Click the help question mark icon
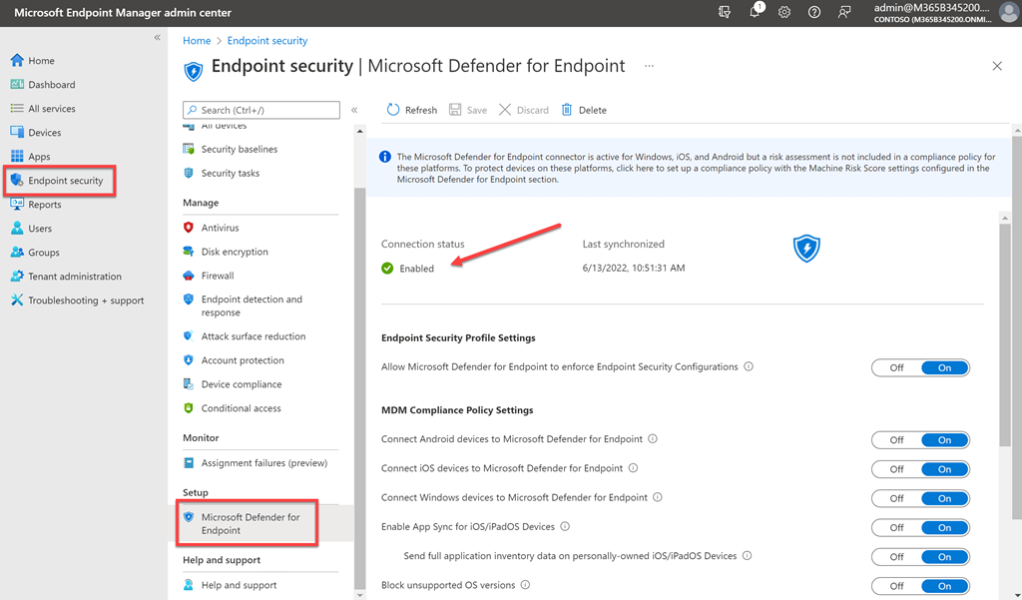Screen dimensions: 1022x600 (814, 12)
